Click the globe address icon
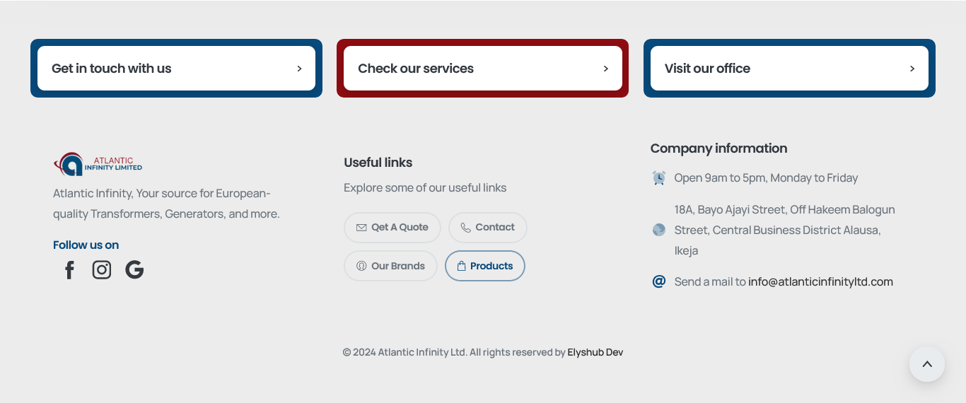This screenshot has width=966, height=403. coord(659,230)
